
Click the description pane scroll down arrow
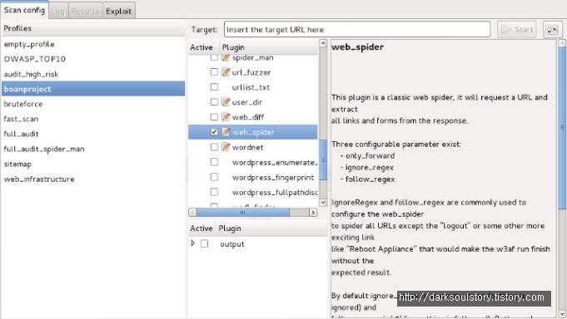click(562, 314)
